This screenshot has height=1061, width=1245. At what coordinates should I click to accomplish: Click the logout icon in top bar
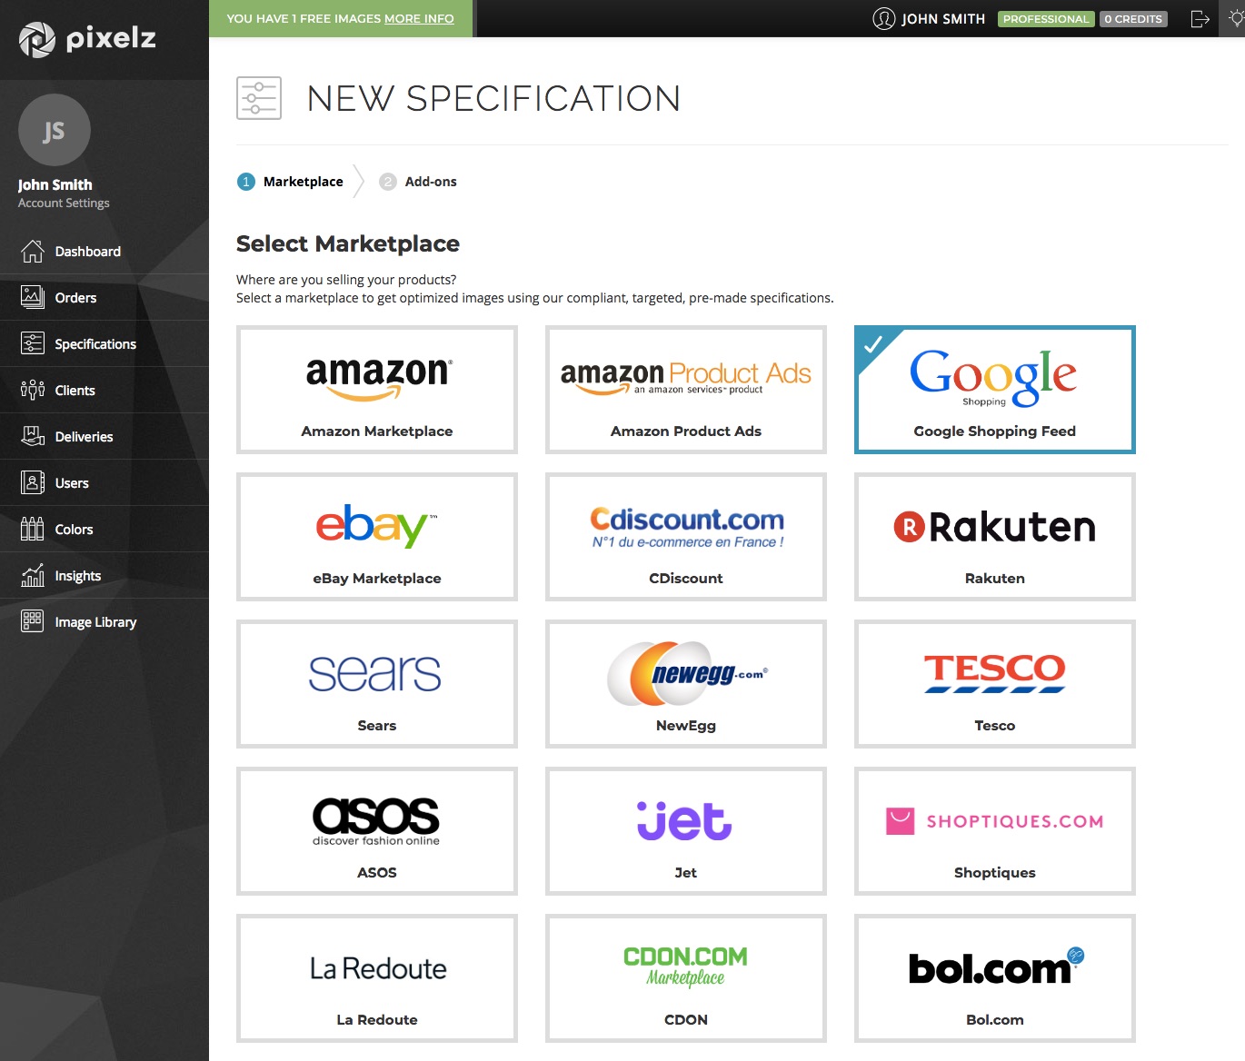pyautogui.click(x=1200, y=19)
